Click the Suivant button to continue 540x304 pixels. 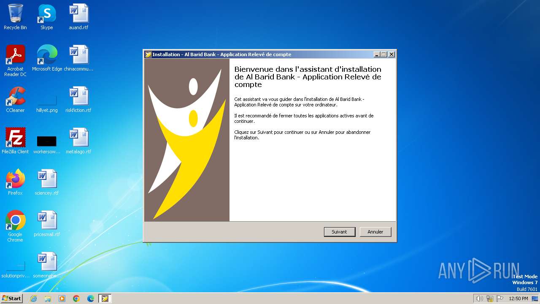point(339,232)
